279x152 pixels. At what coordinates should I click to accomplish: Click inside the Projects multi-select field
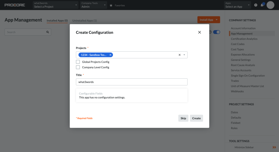tap(132, 55)
